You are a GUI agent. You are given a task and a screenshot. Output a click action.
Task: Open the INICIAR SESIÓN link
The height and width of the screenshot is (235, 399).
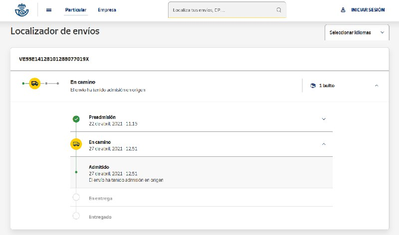[368, 10]
